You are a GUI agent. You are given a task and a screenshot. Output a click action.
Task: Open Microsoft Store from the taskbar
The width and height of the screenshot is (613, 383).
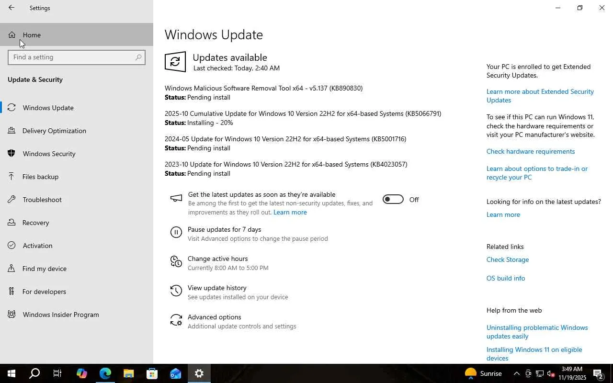click(x=152, y=373)
